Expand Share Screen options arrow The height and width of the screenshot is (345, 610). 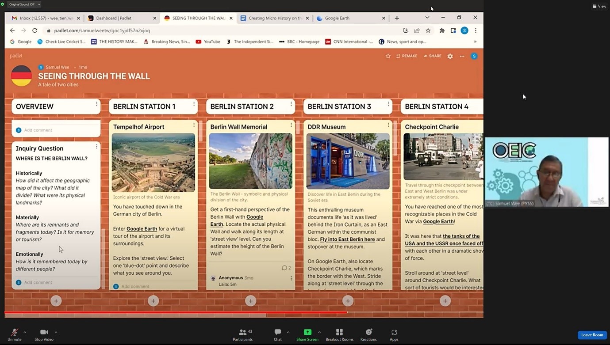319,332
